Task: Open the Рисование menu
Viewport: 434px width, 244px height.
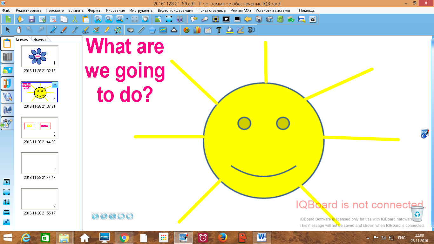Action: tap(115, 10)
